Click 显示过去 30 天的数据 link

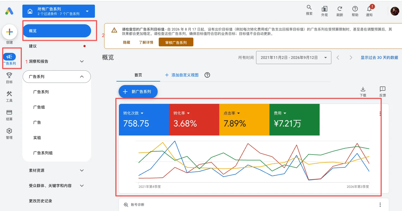coord(379,58)
